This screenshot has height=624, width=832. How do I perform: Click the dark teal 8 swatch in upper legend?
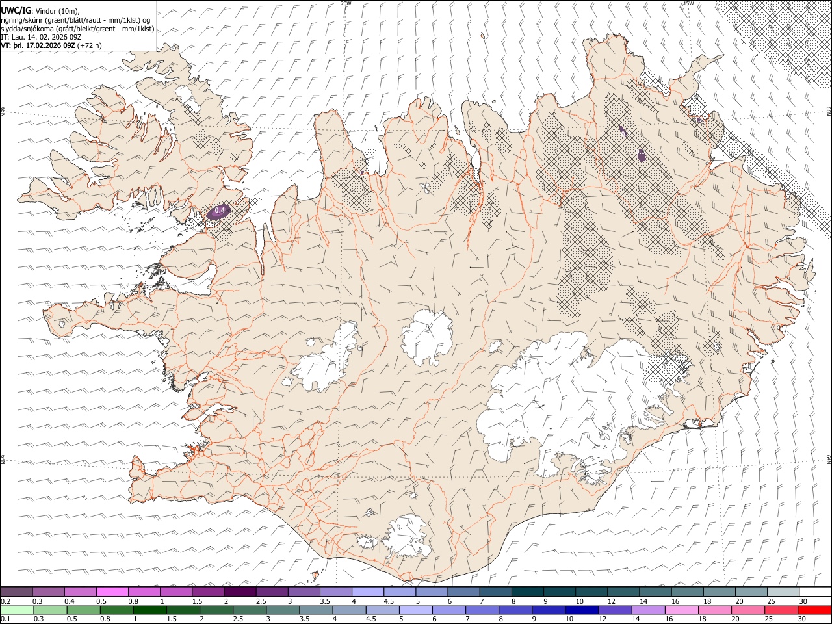coord(527,591)
